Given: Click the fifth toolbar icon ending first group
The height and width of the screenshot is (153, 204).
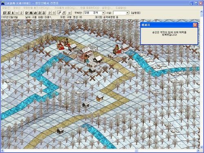Looking at the screenshot, I should coord(21,13).
